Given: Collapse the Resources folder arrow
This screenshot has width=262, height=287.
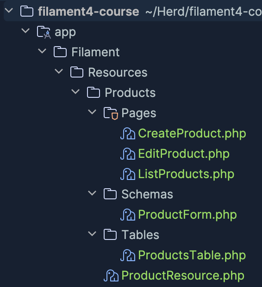Looking at the screenshot, I should (59, 71).
